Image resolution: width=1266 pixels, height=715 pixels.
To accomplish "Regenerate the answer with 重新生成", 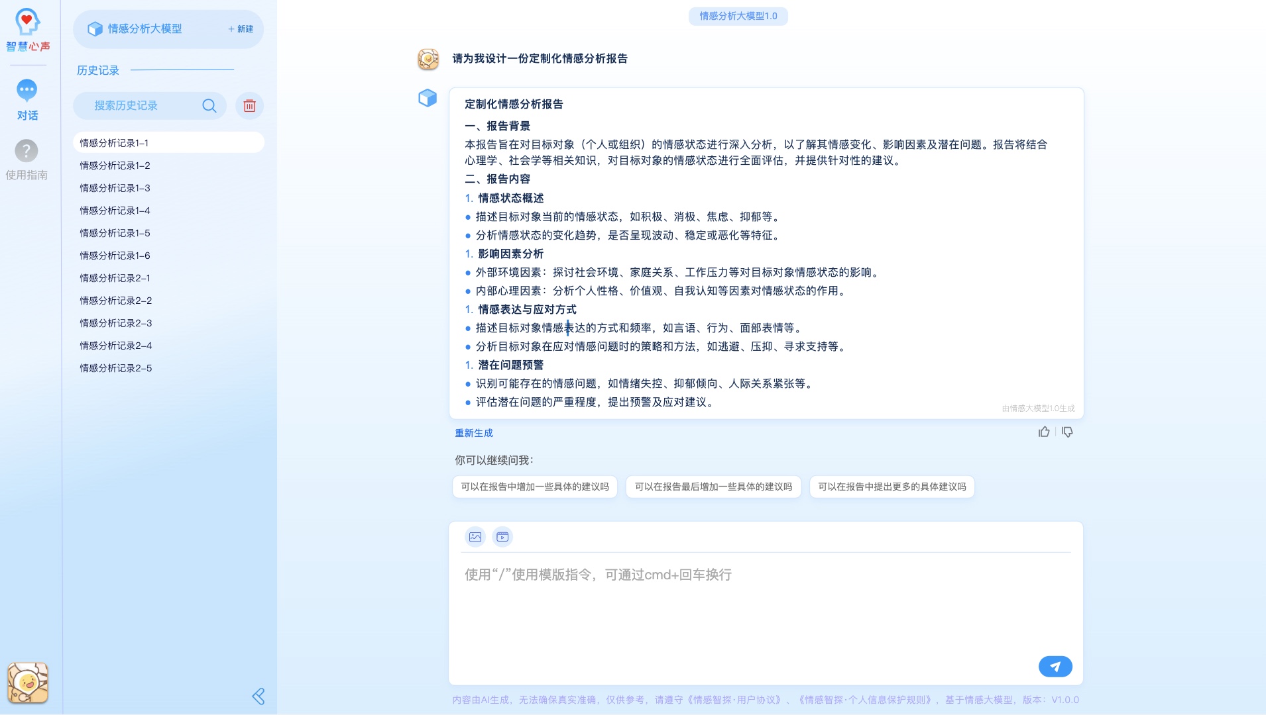I will [474, 433].
